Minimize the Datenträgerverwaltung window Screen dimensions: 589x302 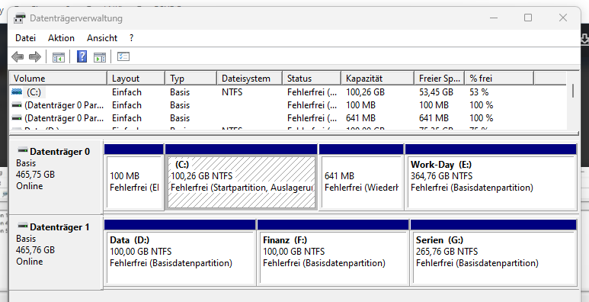point(494,18)
